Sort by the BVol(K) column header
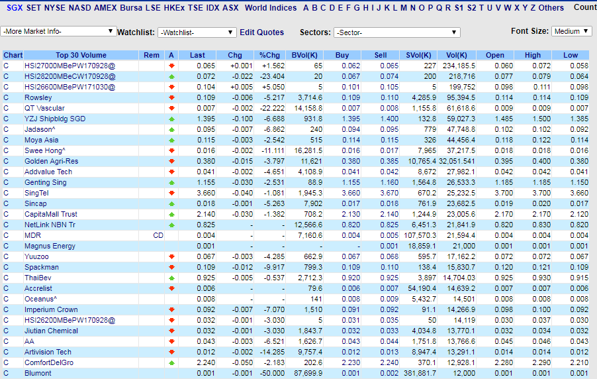The height and width of the screenshot is (379, 597). tap(304, 55)
